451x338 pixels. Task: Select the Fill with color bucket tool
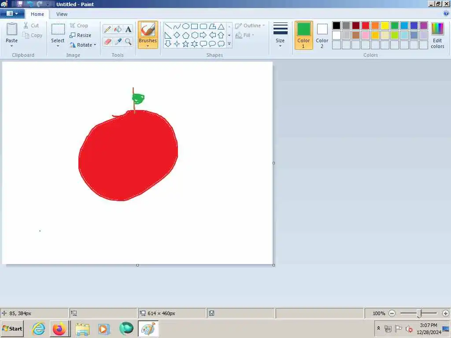118,29
